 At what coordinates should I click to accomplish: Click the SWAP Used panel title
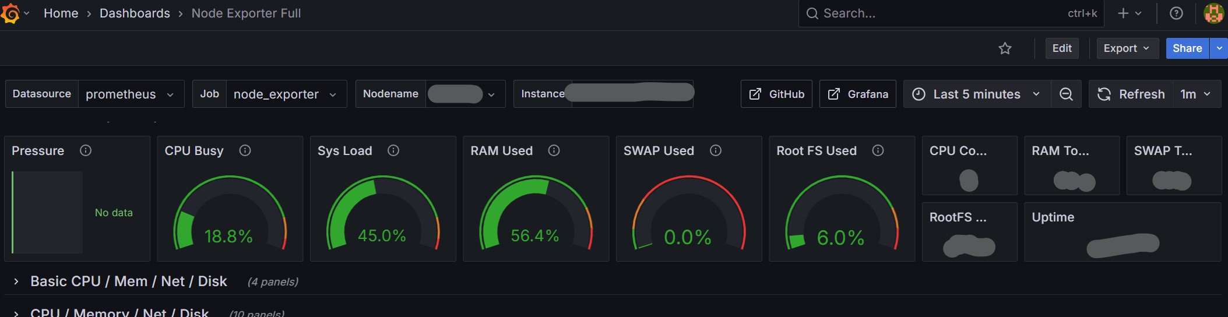[659, 151]
